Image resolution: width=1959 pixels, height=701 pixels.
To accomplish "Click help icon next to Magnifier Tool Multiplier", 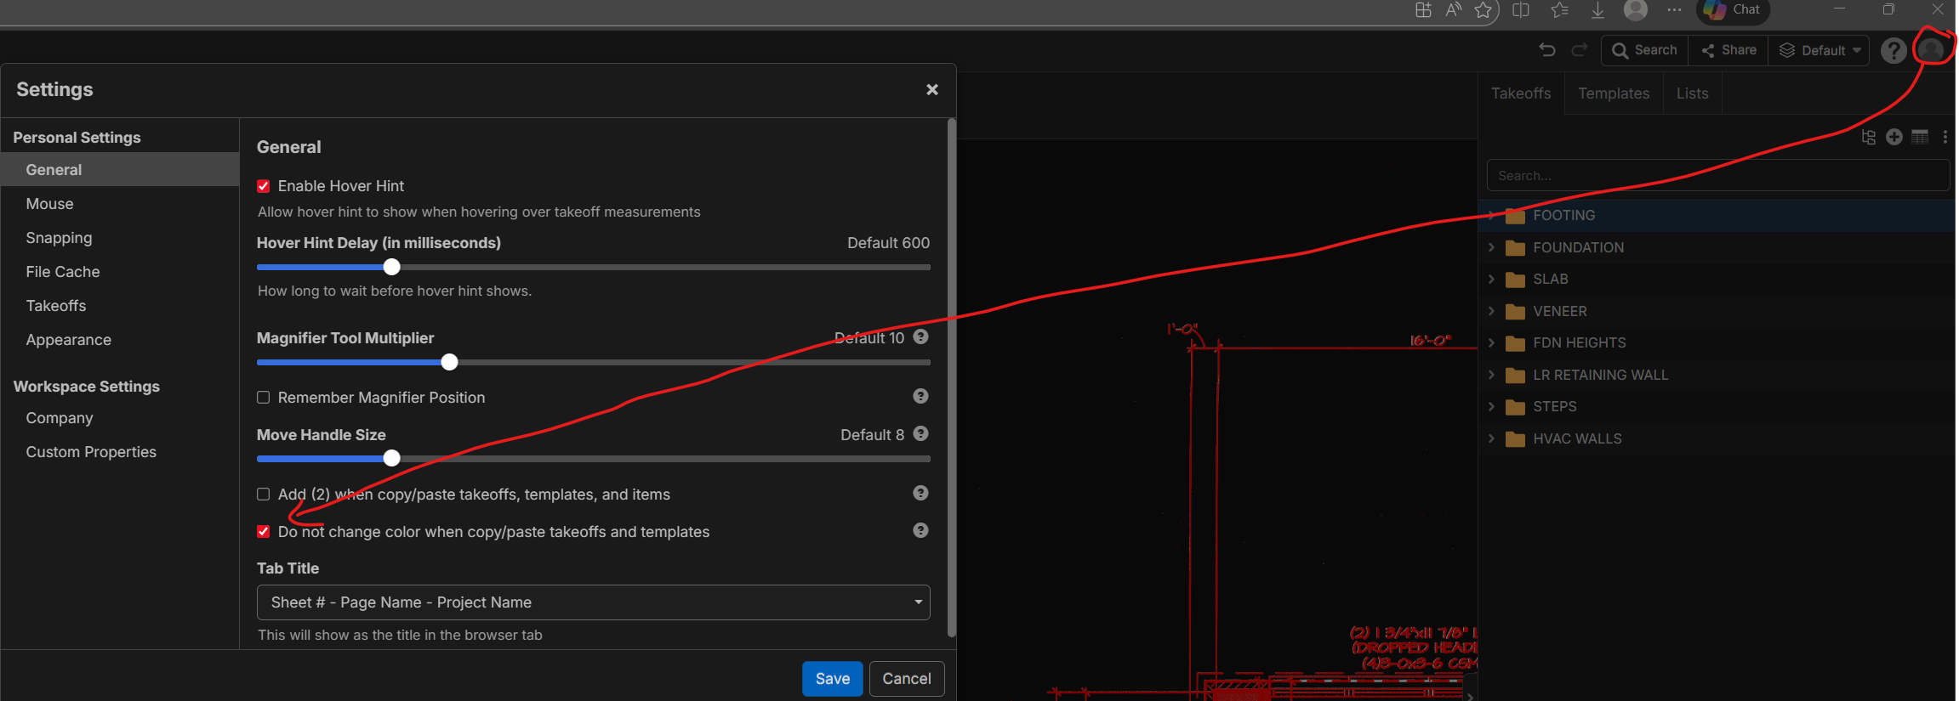I will [920, 337].
